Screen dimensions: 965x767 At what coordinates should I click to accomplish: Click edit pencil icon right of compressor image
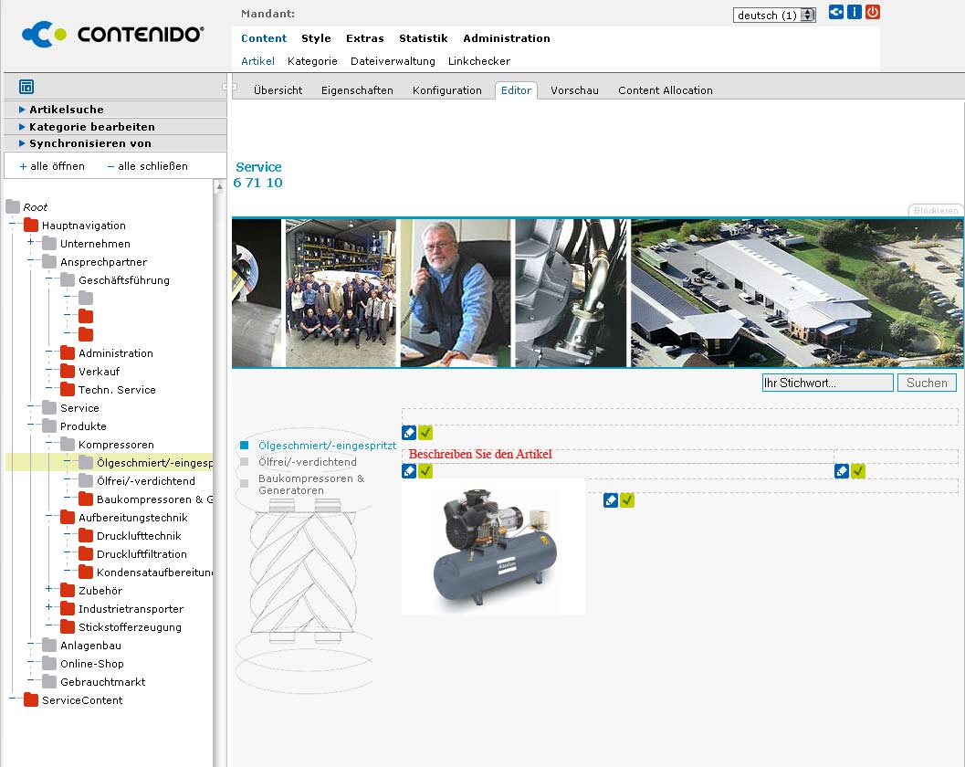[x=611, y=500]
